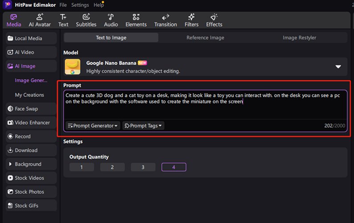
Task: Go to Video Enhancer in sidebar
Action: click(x=31, y=123)
